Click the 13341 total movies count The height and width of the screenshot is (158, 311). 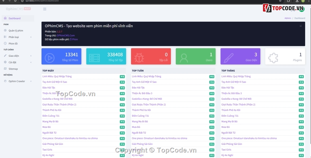72,55
